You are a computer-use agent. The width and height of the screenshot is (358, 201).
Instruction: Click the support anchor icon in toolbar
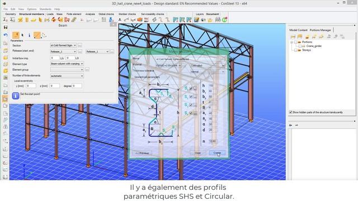tap(120, 20)
